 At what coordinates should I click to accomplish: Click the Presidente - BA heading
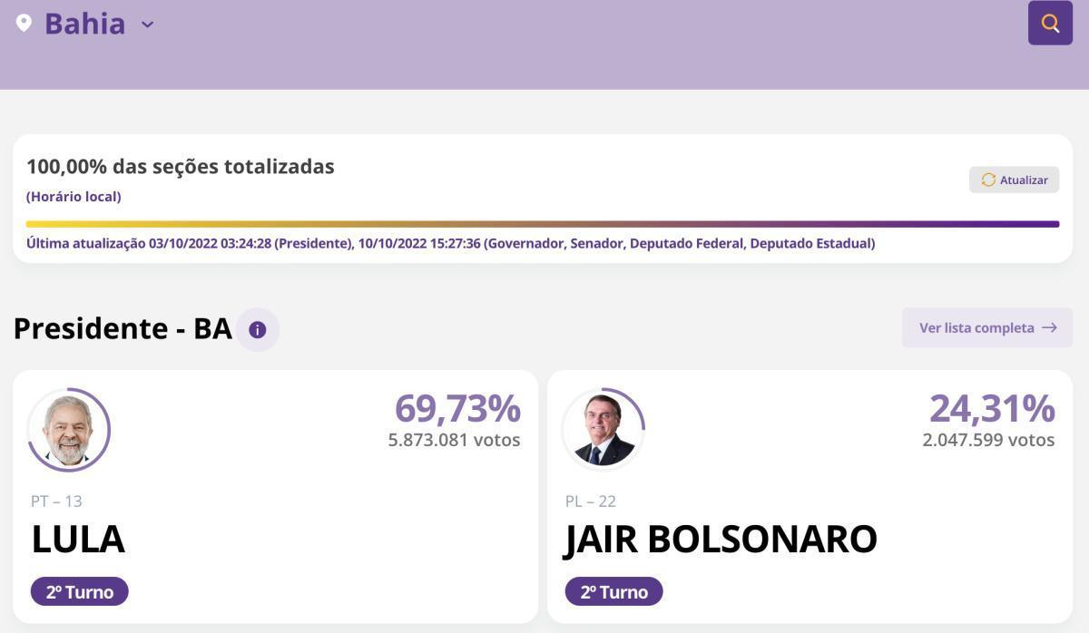123,328
